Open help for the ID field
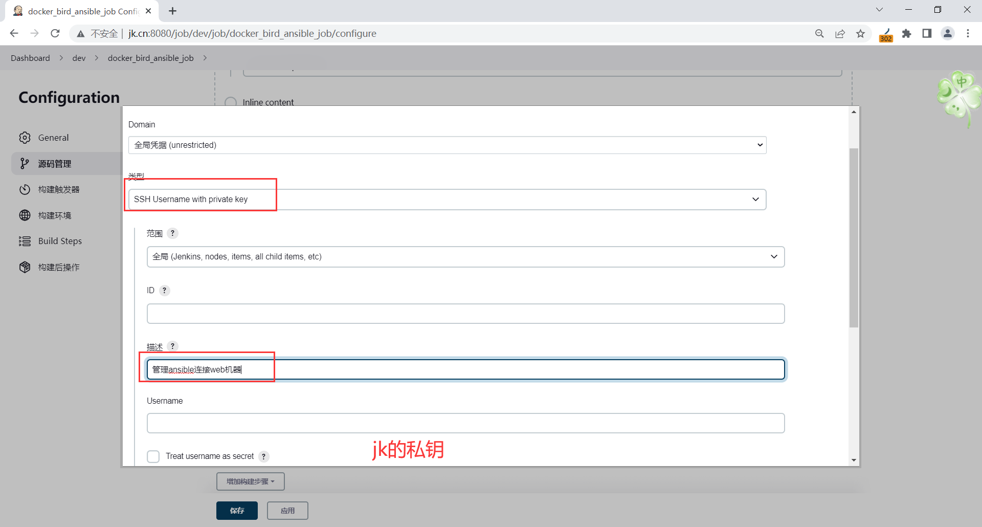Viewport: 982px width, 527px height. click(x=164, y=291)
